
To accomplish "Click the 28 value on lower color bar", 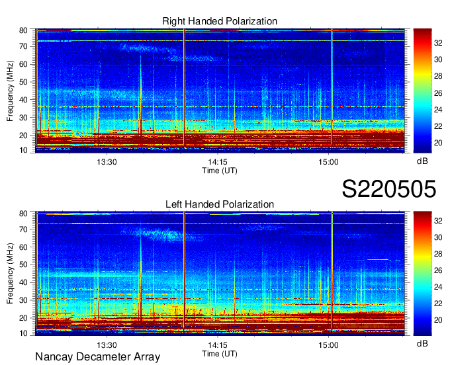I will [438, 254].
